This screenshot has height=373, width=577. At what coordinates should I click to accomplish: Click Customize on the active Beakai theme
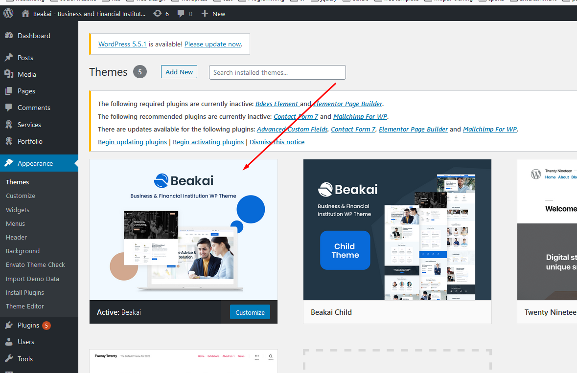click(x=250, y=312)
